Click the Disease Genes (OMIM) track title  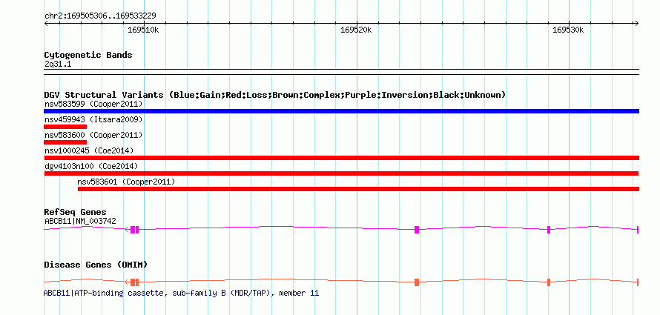(96, 265)
